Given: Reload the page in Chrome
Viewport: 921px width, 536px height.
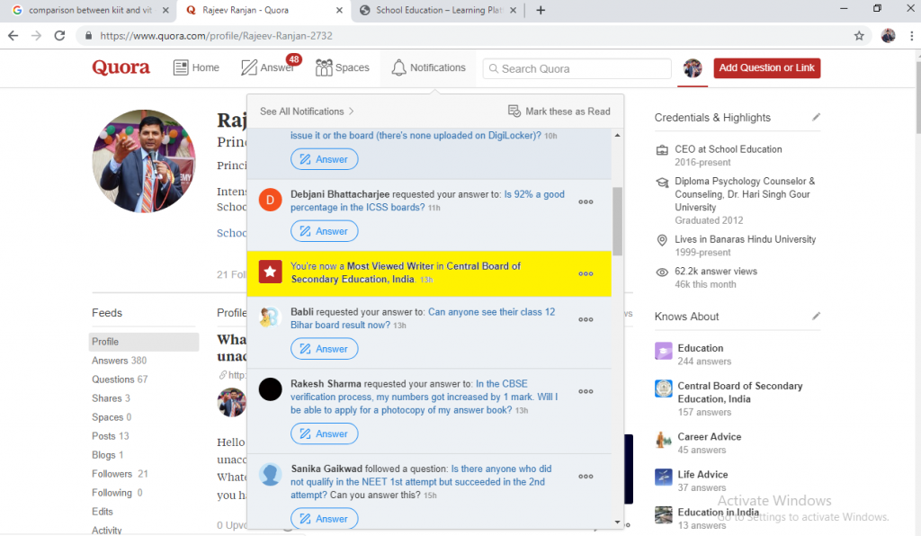Looking at the screenshot, I should [x=59, y=36].
